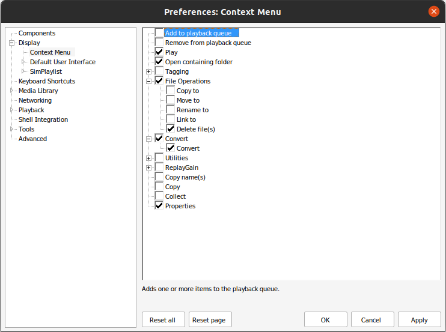Enable the Add to playback queue checkbox
Screen dimensions: 446x332
point(159,32)
